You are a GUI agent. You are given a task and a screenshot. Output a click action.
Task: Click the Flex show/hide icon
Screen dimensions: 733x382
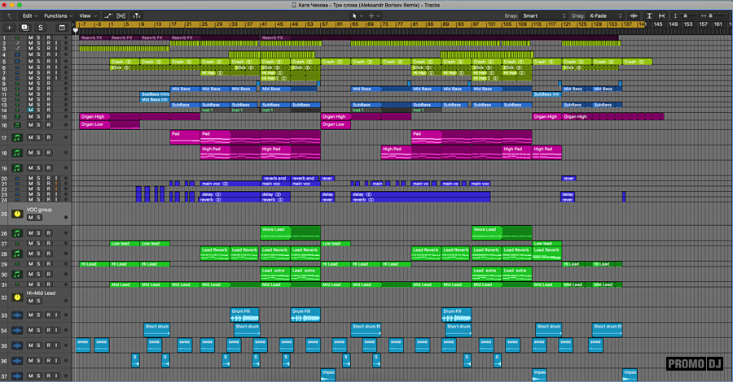point(122,15)
